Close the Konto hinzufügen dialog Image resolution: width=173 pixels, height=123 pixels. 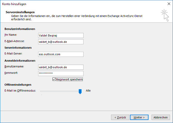[169, 4]
